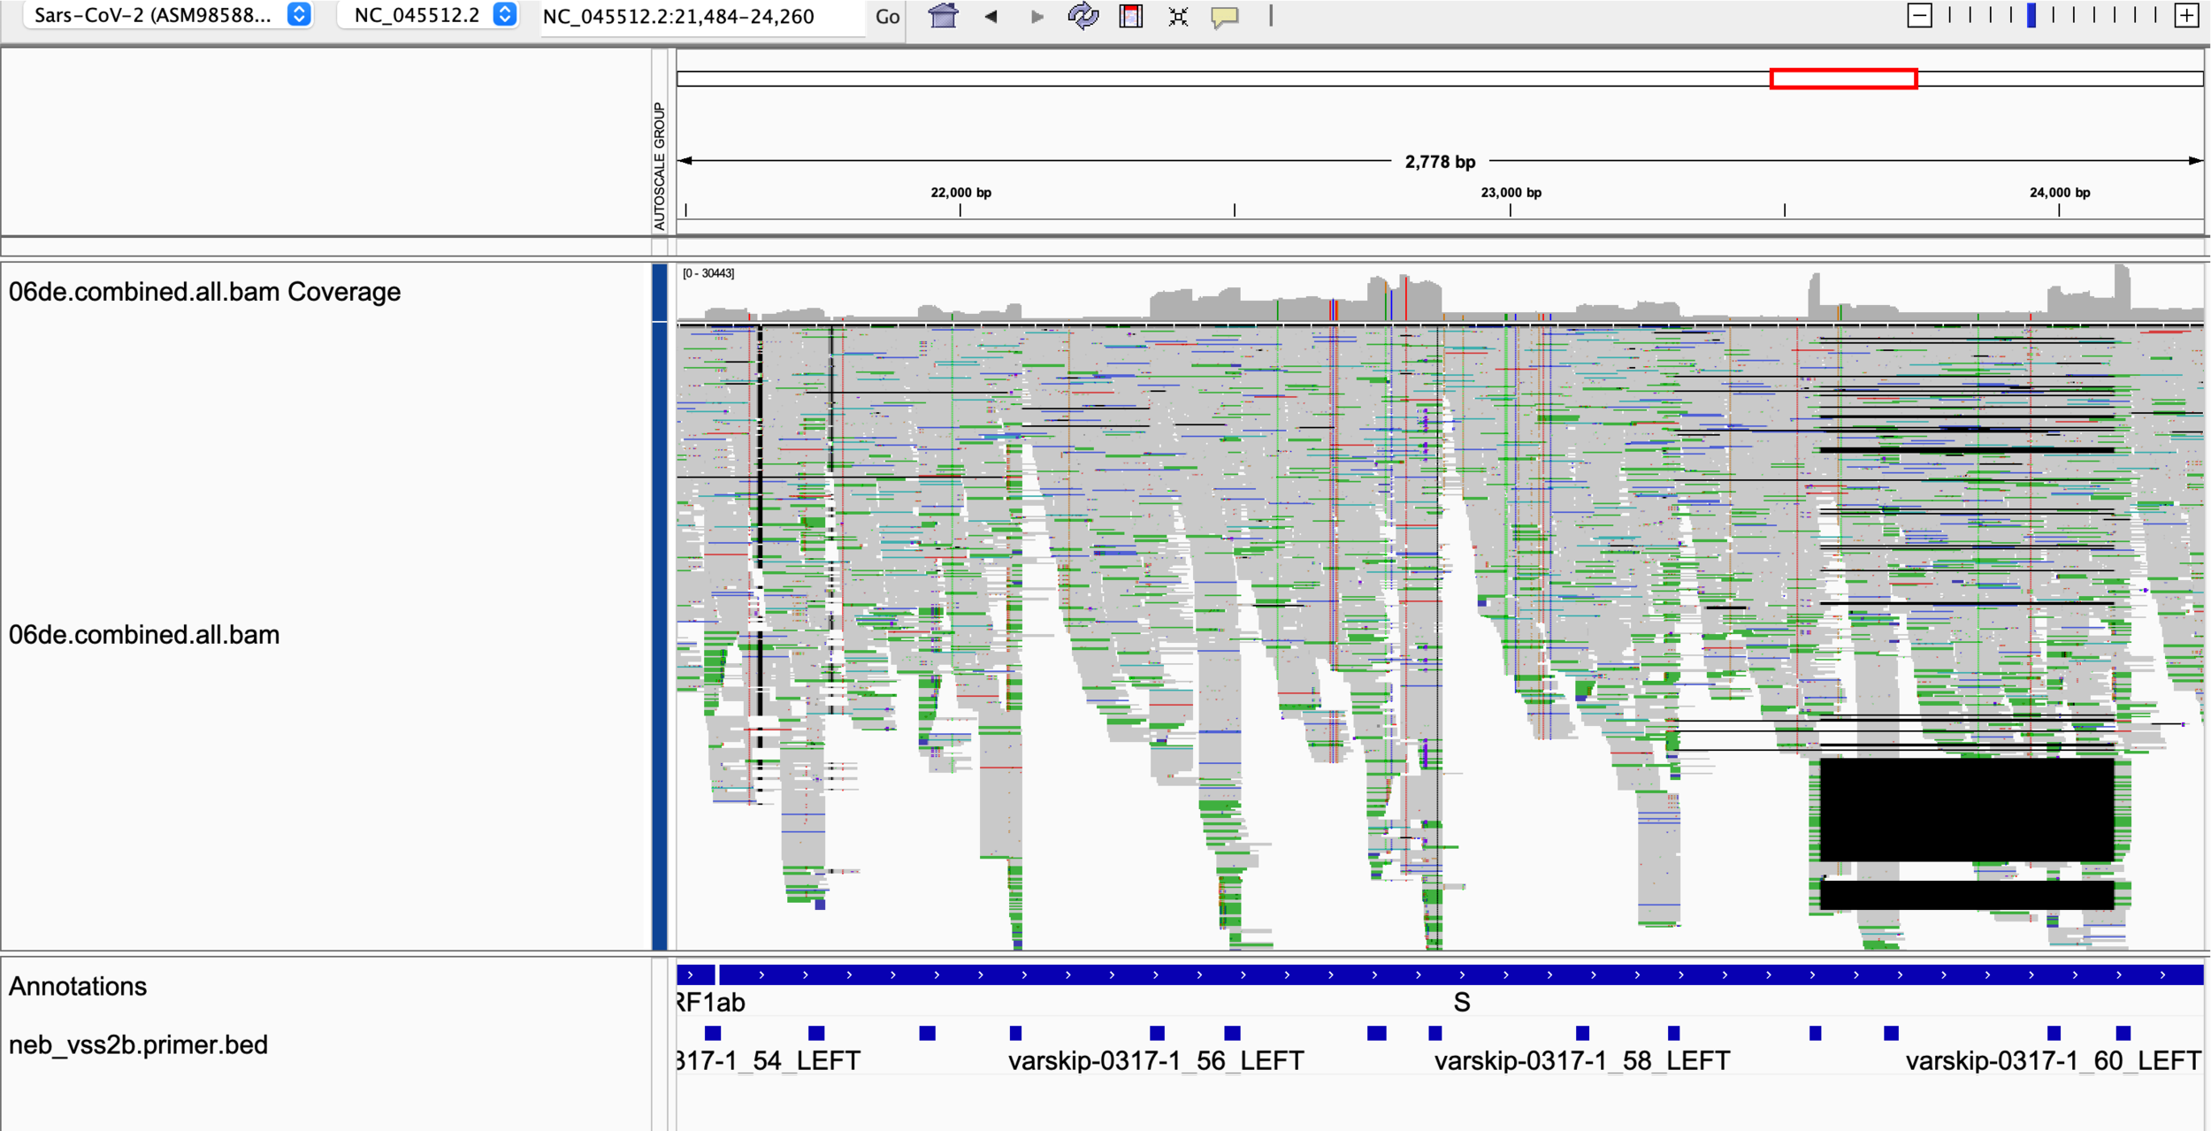
Task: Click the blue zoom level slider handle
Action: (x=2031, y=15)
